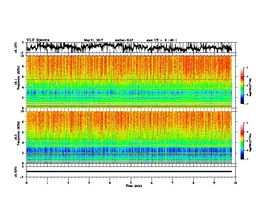Click the 'ch.3(V)' axis label
The height and width of the screenshot is (205, 265).
[16, 172]
